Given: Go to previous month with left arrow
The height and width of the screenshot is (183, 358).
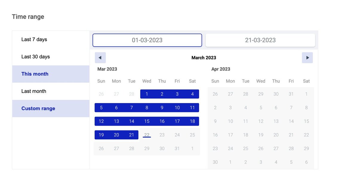Looking at the screenshot, I should tap(100, 58).
